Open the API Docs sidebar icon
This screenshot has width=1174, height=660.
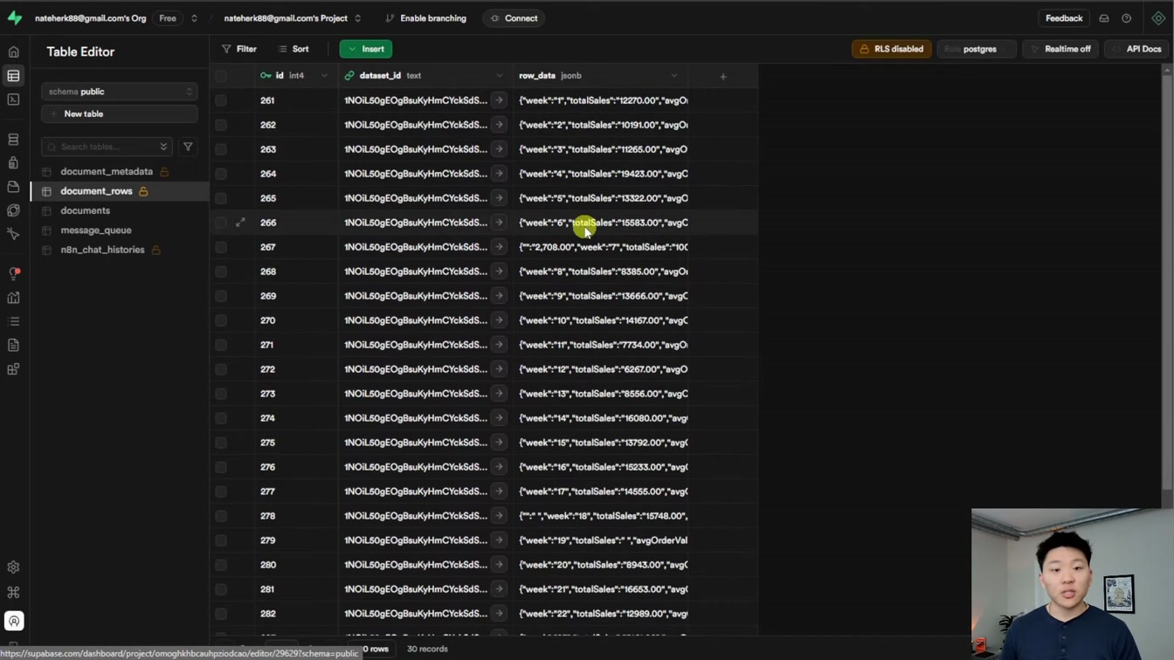point(13,346)
